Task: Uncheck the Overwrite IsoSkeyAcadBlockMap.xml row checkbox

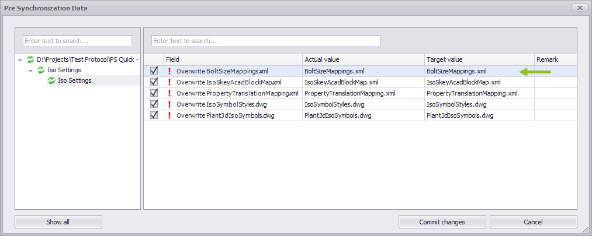Action: [x=154, y=82]
